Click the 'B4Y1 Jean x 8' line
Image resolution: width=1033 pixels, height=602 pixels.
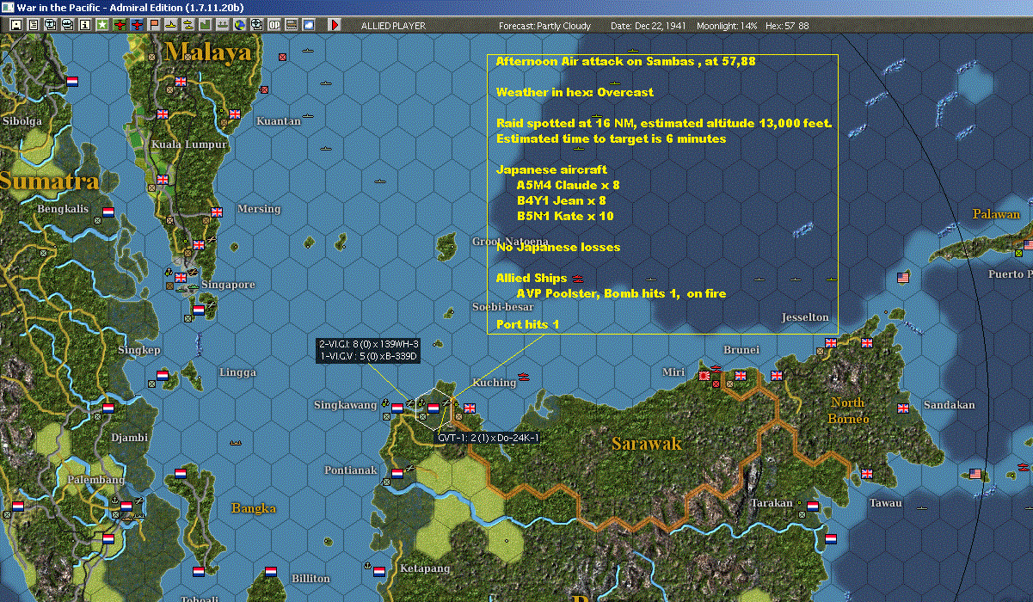[561, 200]
